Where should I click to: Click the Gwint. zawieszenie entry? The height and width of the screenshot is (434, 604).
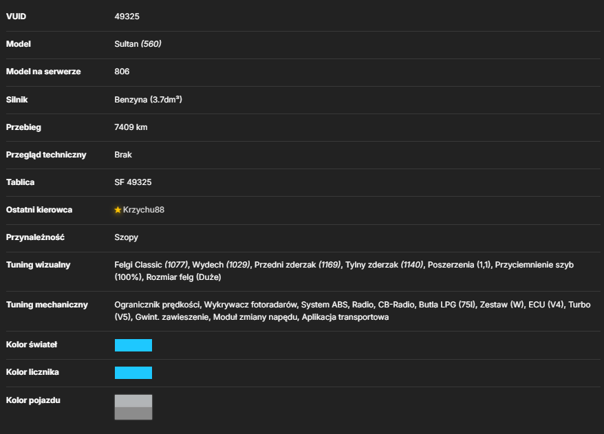[x=172, y=317]
